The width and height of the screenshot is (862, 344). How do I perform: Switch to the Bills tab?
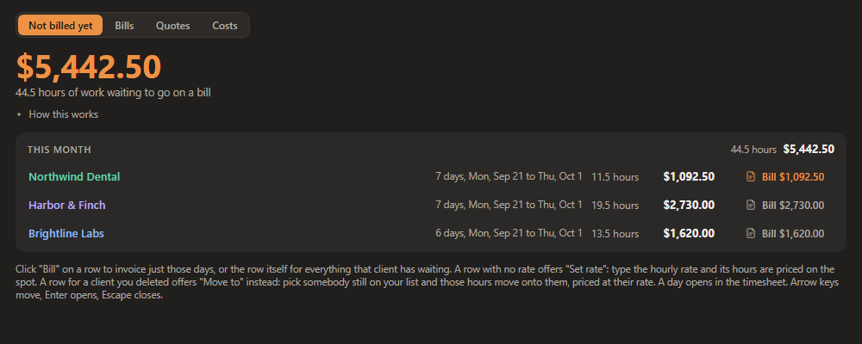pyautogui.click(x=124, y=26)
